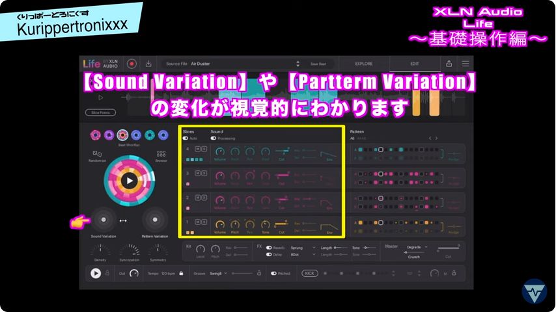Click the Slice Points button

101,112
